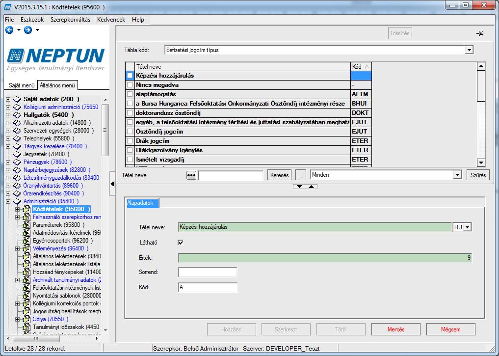Image resolution: width=499 pixels, height=356 pixels.
Task: Click the blue back navigation arrow
Action: [9, 30]
